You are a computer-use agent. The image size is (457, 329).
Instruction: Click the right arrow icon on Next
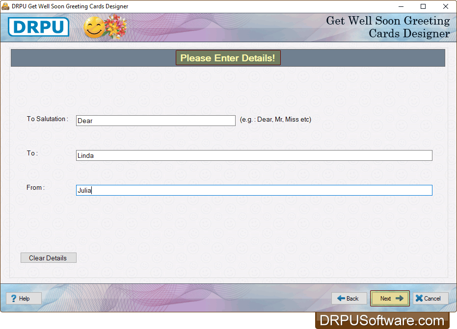[x=400, y=299]
